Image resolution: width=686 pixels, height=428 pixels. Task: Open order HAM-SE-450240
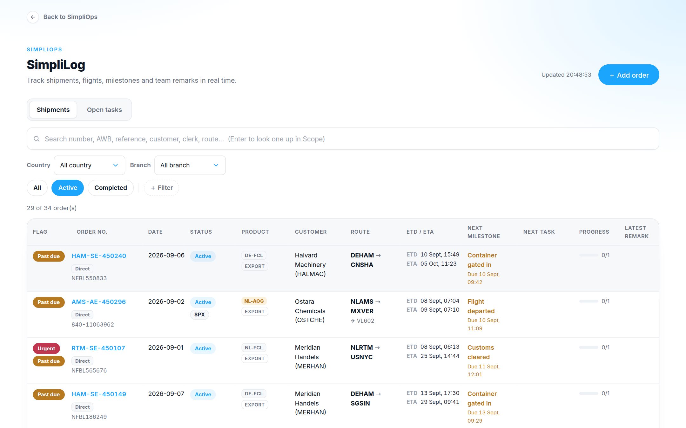coord(99,256)
